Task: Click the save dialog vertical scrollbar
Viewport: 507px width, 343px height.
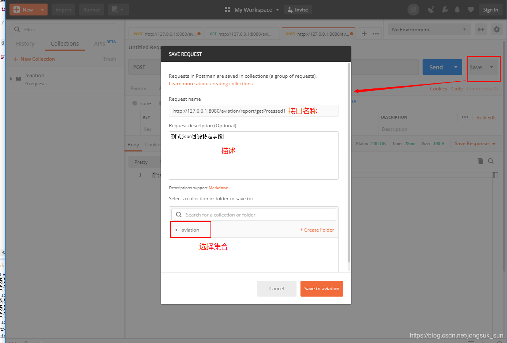Action: pyautogui.click(x=349, y=163)
